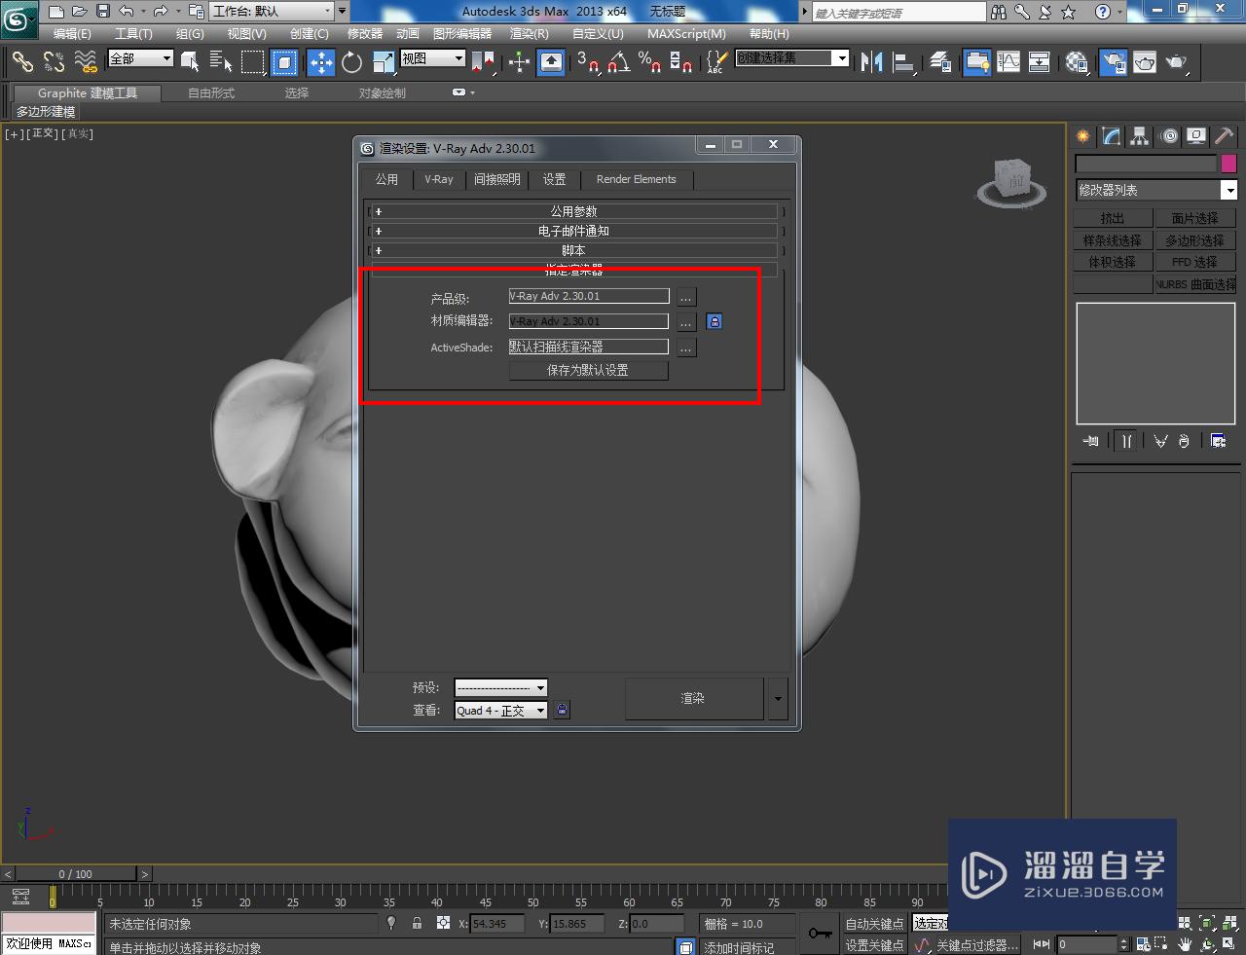Open the Display command panel tab
The height and width of the screenshot is (955, 1246).
(1196, 136)
